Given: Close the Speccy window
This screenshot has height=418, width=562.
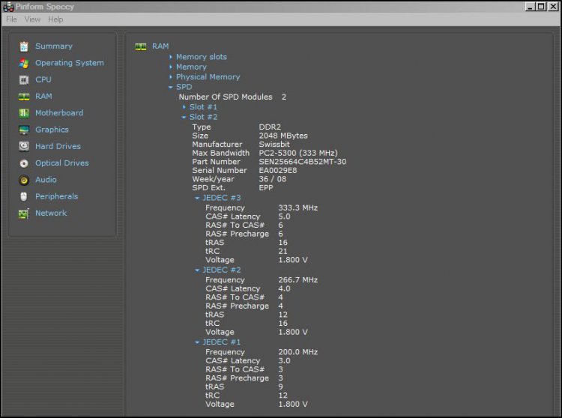Looking at the screenshot, I should [x=553, y=7].
